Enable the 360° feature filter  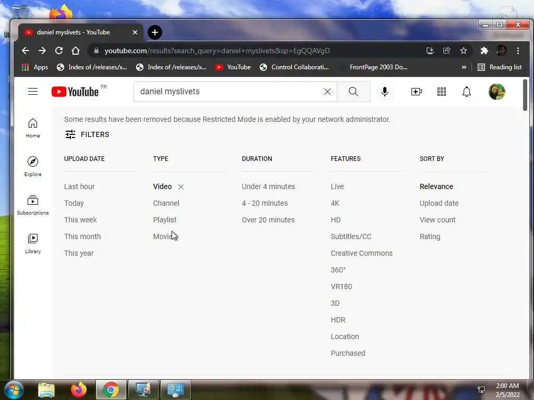click(x=338, y=270)
